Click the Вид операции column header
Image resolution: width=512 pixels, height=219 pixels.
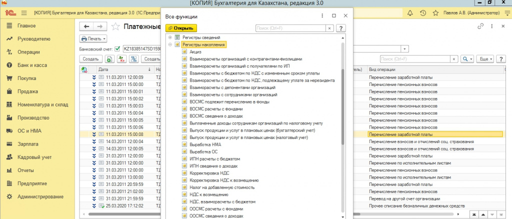(x=434, y=69)
